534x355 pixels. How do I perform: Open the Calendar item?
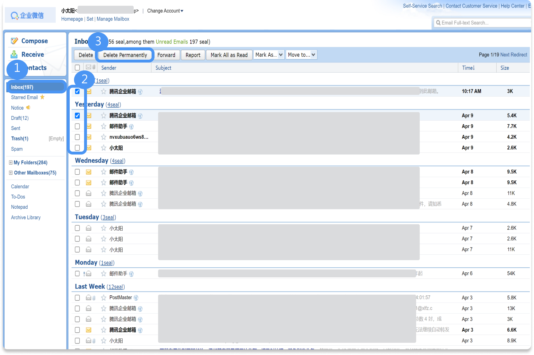click(20, 186)
